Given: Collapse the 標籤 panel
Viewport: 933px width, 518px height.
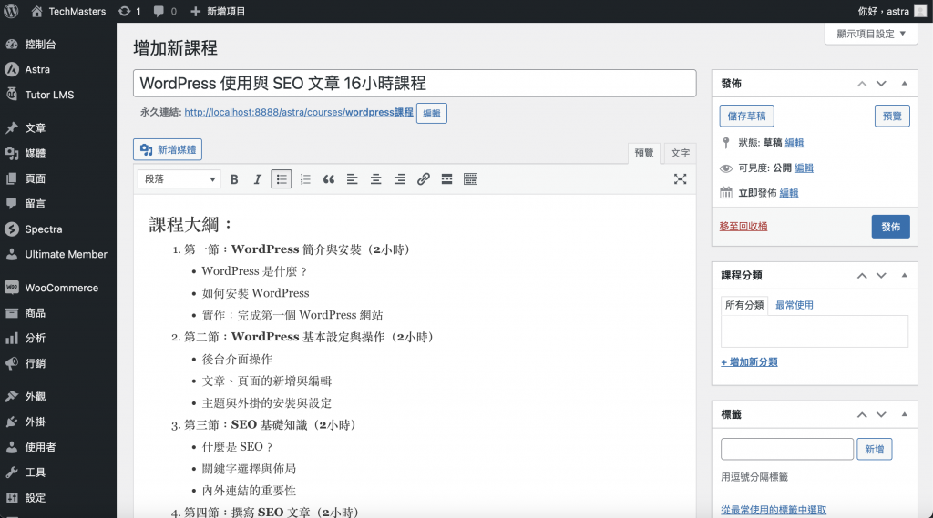Looking at the screenshot, I should (905, 414).
